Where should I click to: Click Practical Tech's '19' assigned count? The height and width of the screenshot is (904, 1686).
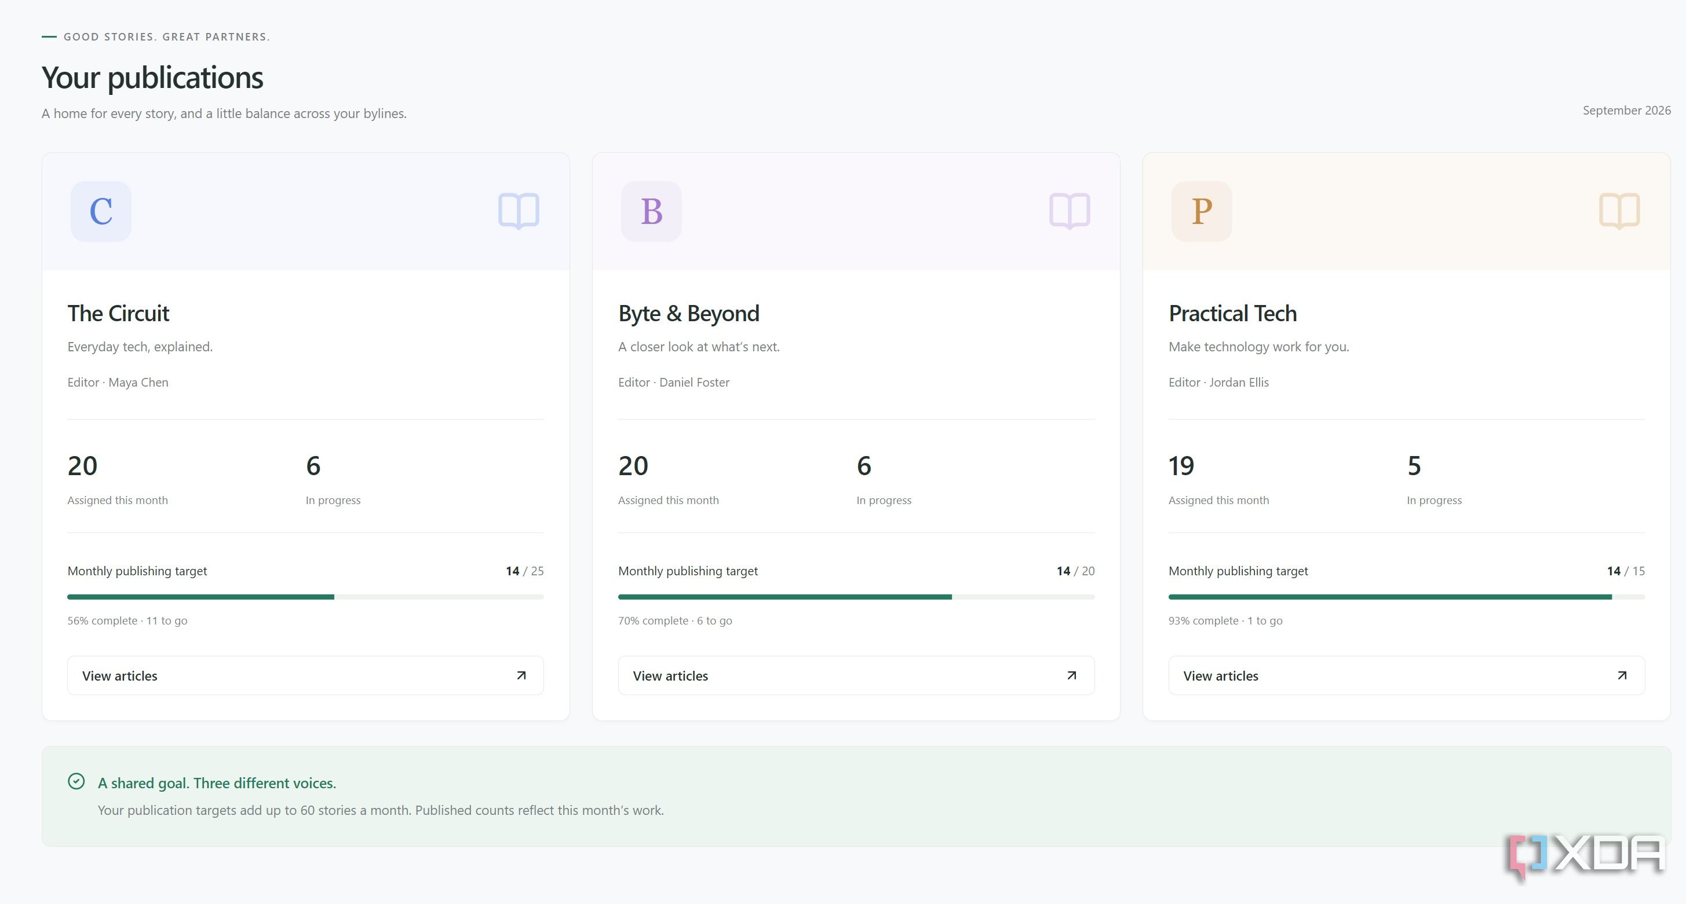1181,466
